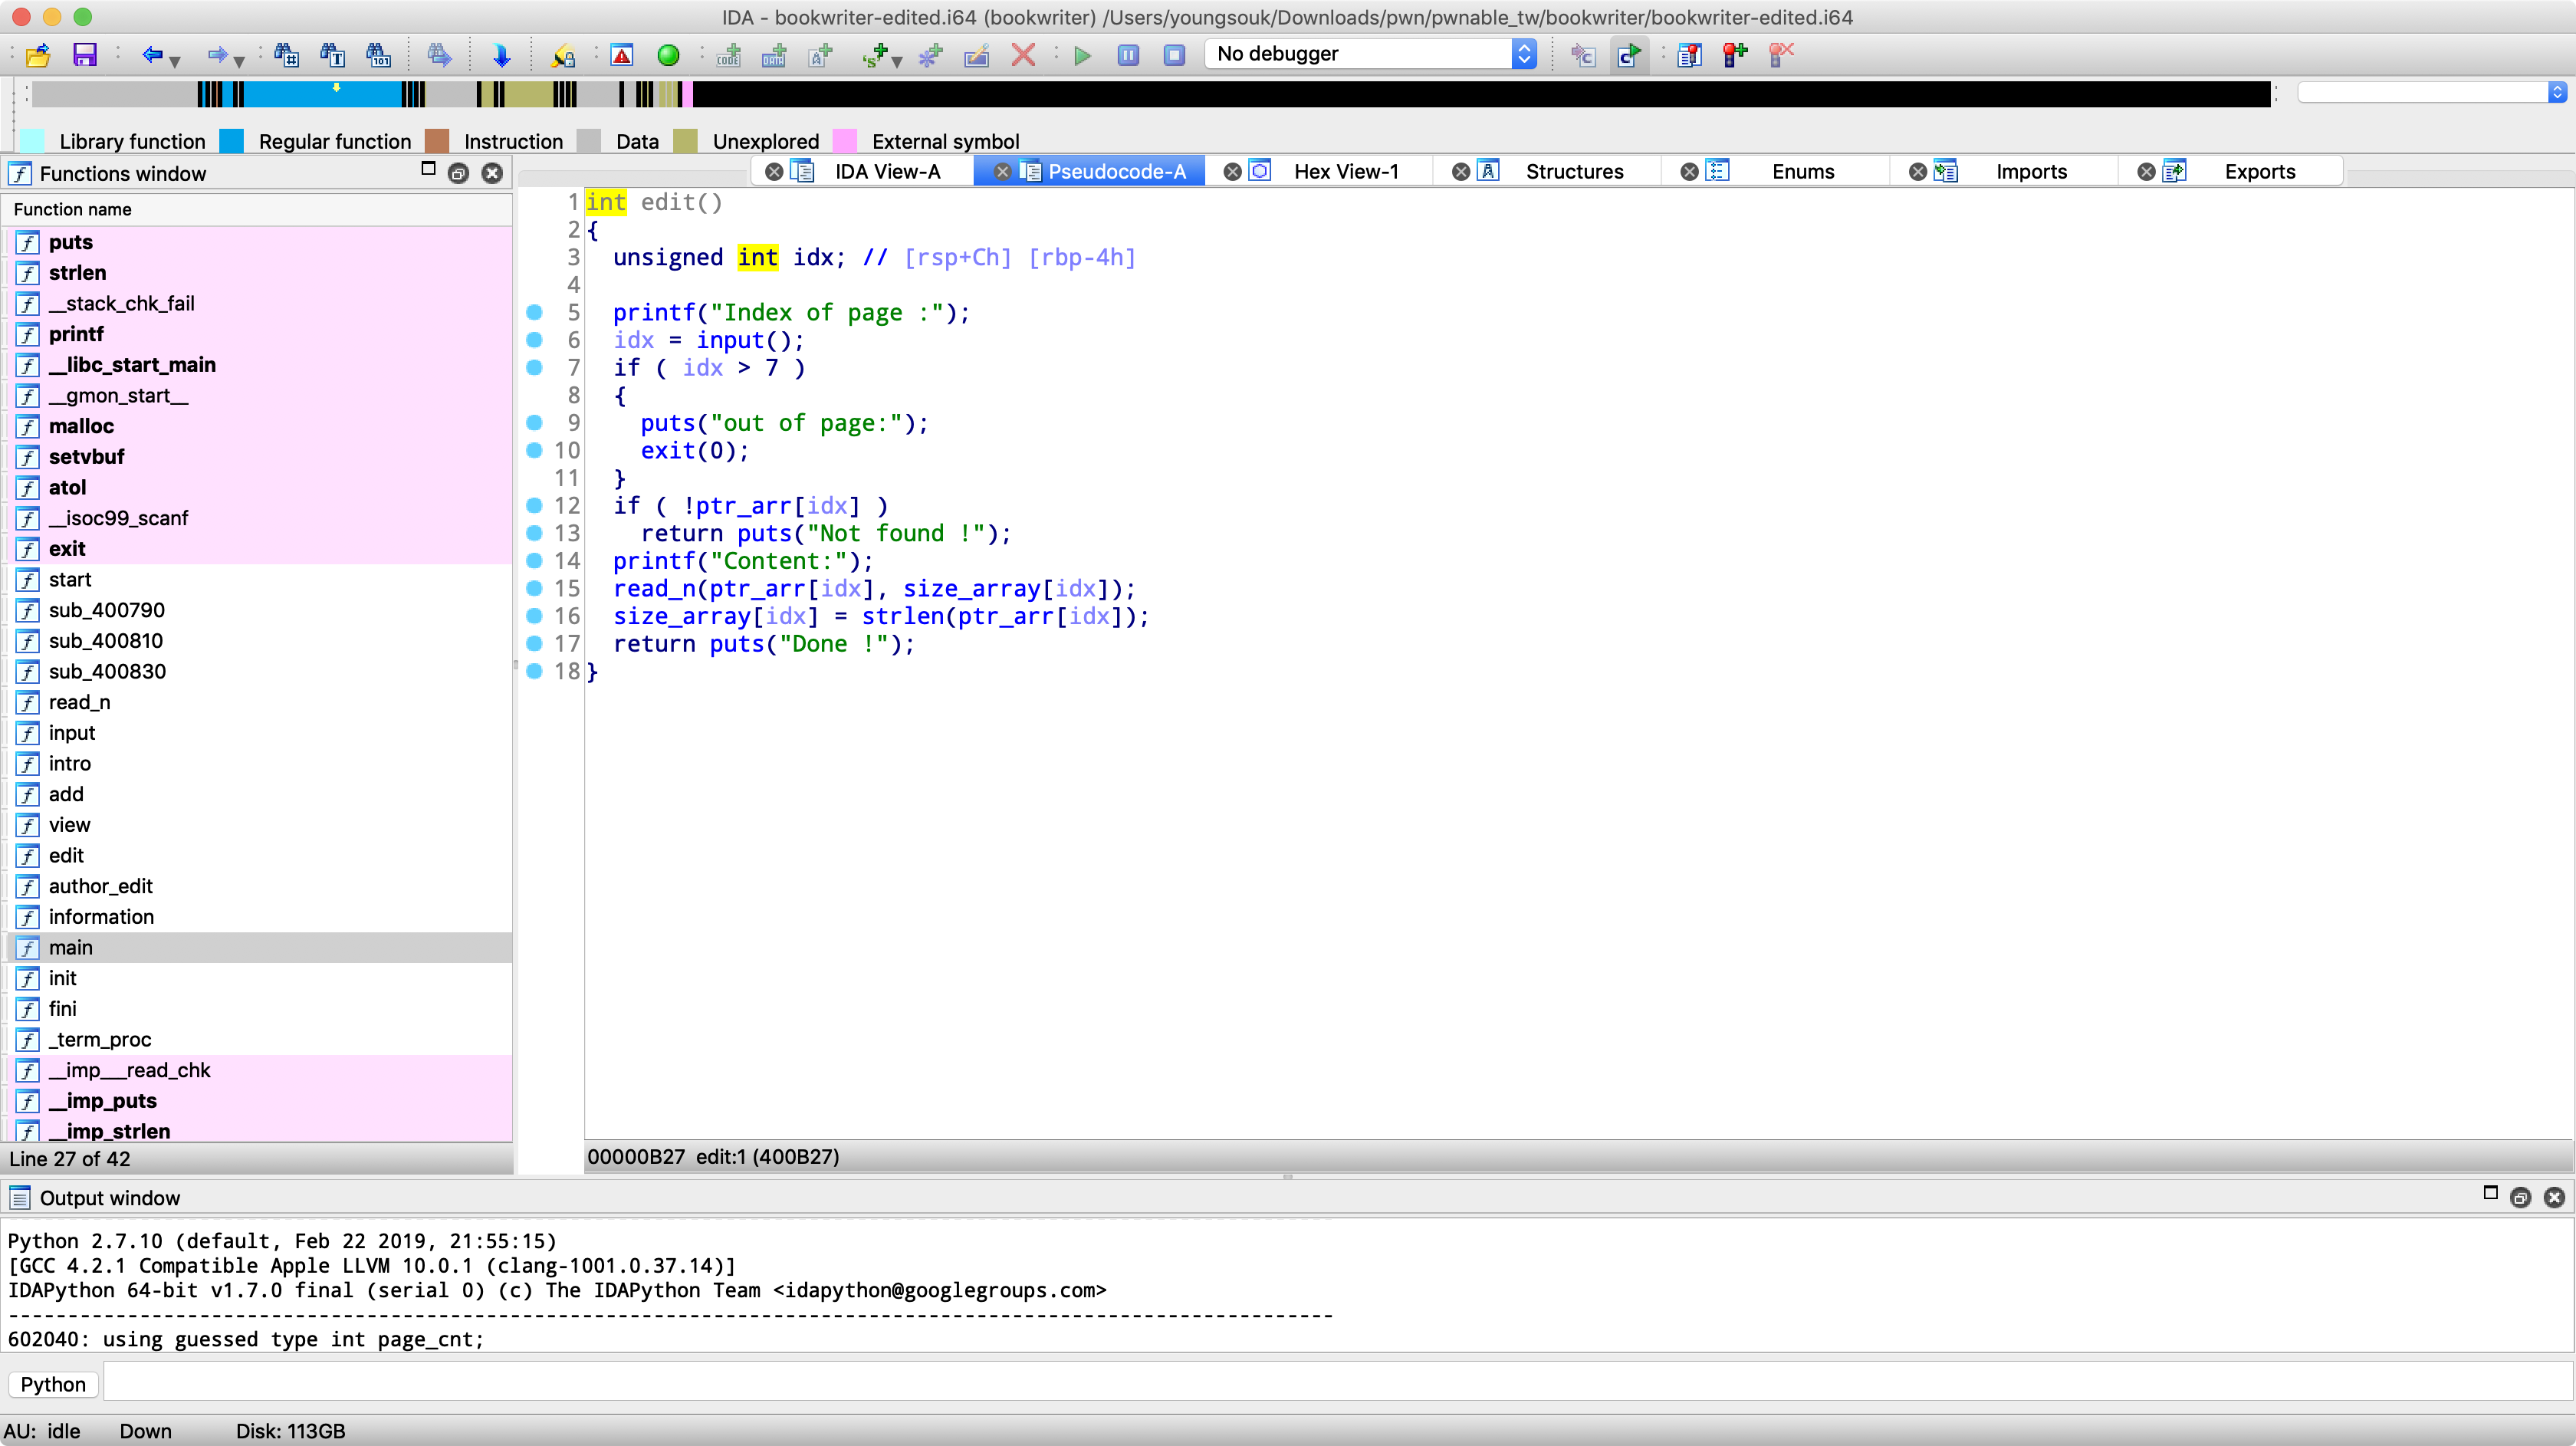2576x1446 pixels.
Task: Open jump-back history dropdown arrow
Action: 176,61
